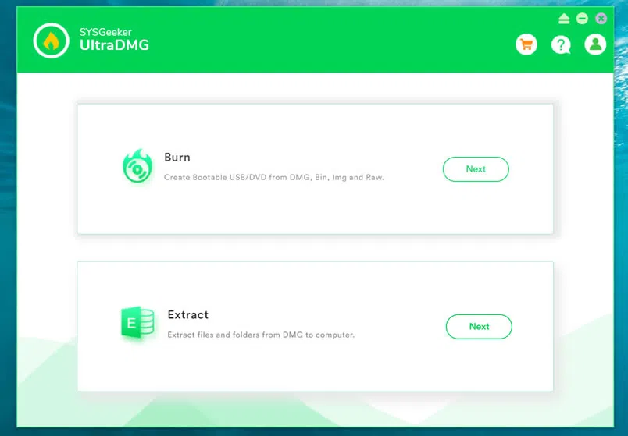Click the 'Extract files and folders' description
This screenshot has height=436, width=628.
tap(261, 335)
